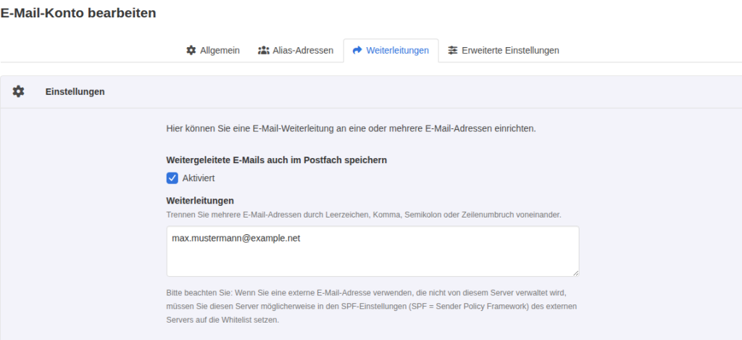Click the Weitergeleitete E-Mails auch im Postfach speichern label
The height and width of the screenshot is (340, 742).
[x=277, y=160]
